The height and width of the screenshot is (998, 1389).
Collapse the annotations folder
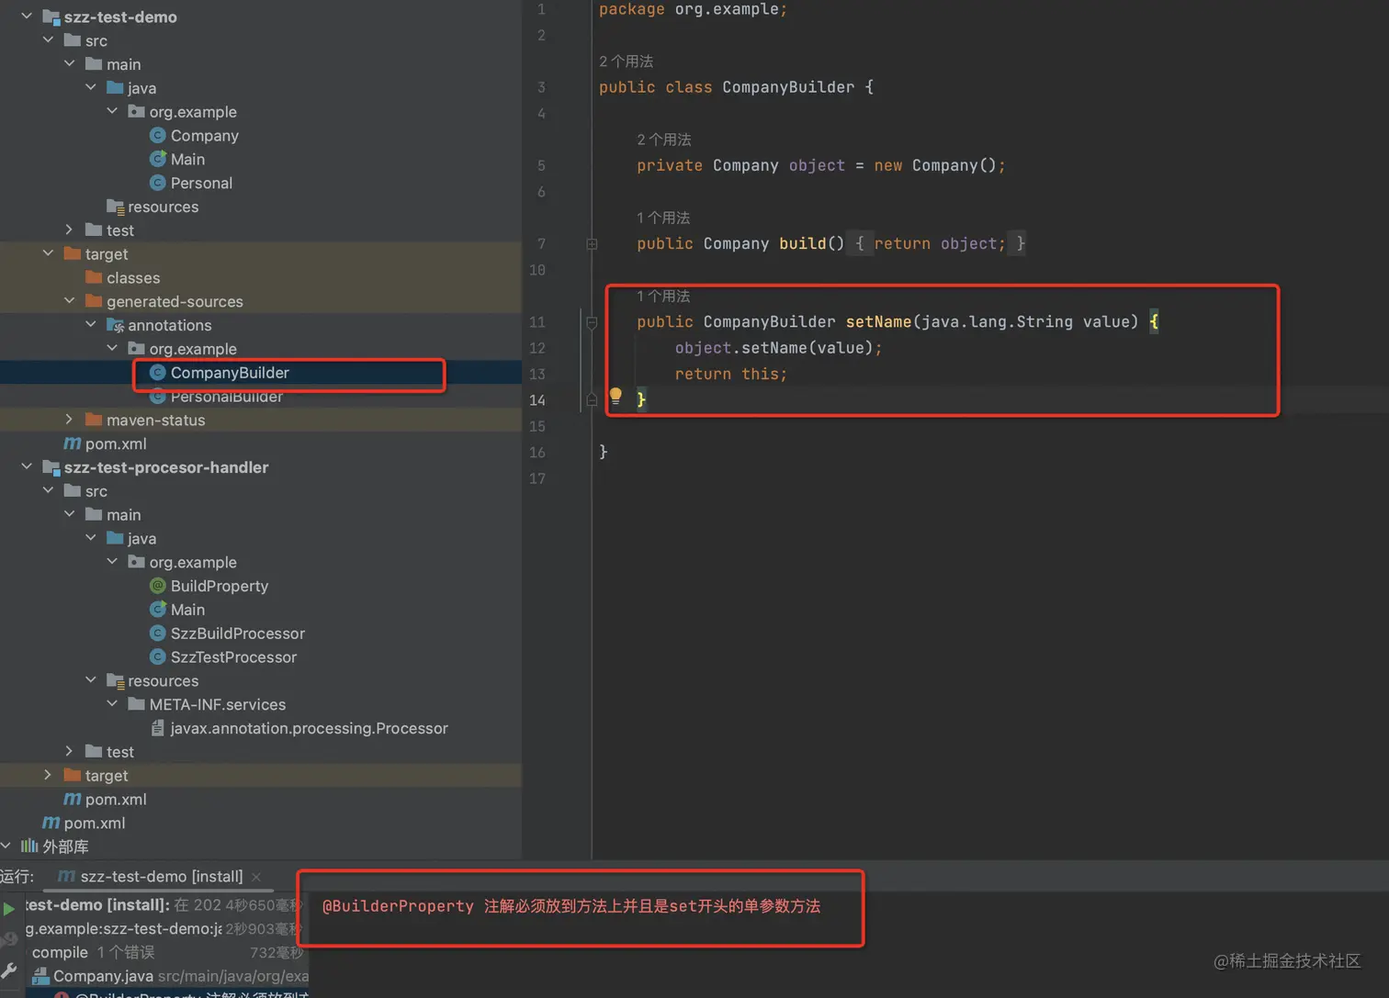pos(91,324)
